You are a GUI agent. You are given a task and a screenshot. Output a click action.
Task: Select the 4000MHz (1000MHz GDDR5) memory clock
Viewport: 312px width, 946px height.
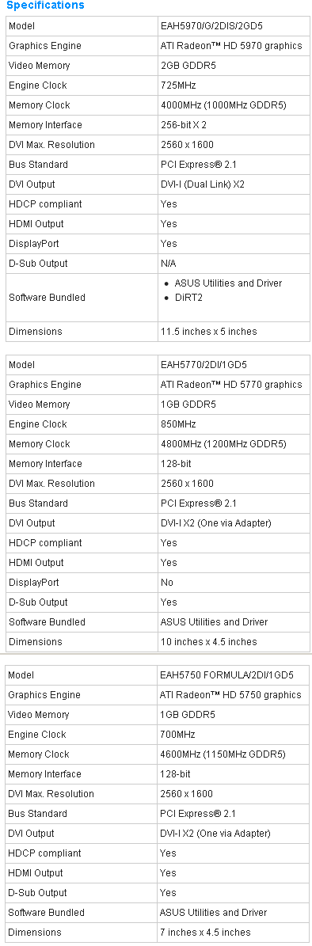[x=223, y=105]
